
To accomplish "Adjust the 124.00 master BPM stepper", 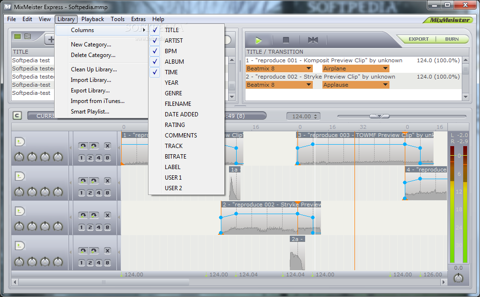I will (x=316, y=116).
